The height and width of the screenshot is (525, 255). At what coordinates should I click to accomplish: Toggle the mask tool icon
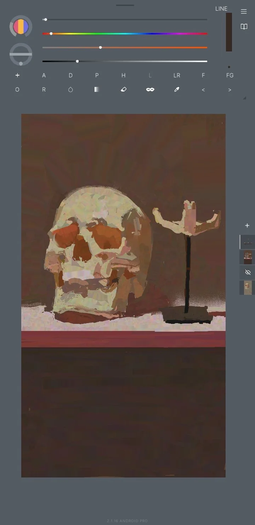pos(150,90)
